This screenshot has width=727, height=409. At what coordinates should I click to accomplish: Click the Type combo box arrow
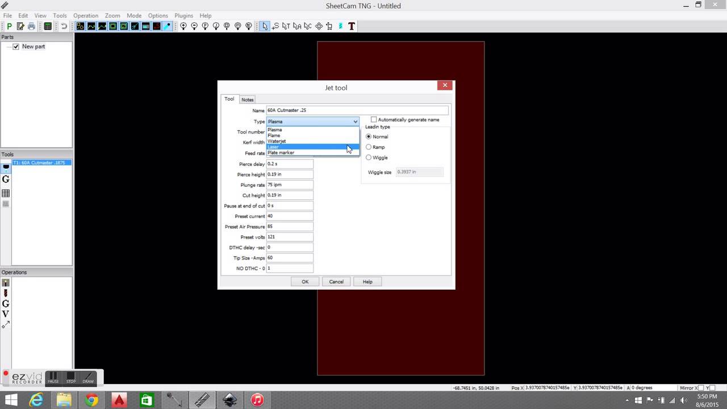pos(356,122)
